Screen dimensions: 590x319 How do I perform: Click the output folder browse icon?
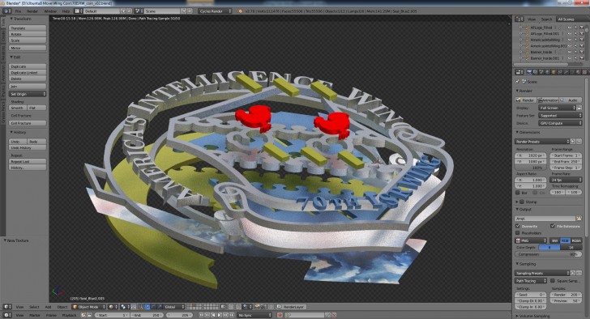(x=579, y=219)
